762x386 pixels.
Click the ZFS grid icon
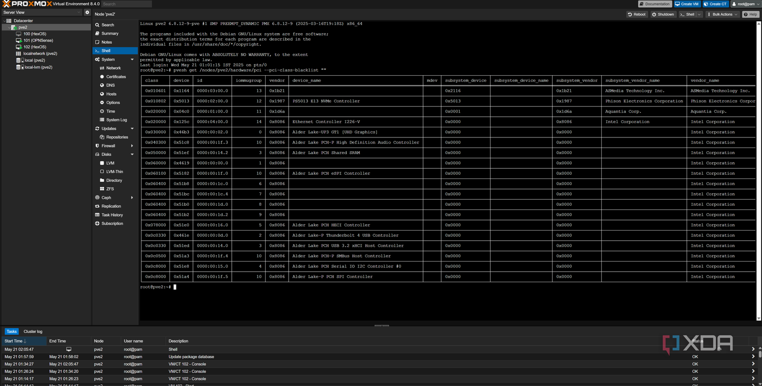(x=102, y=189)
